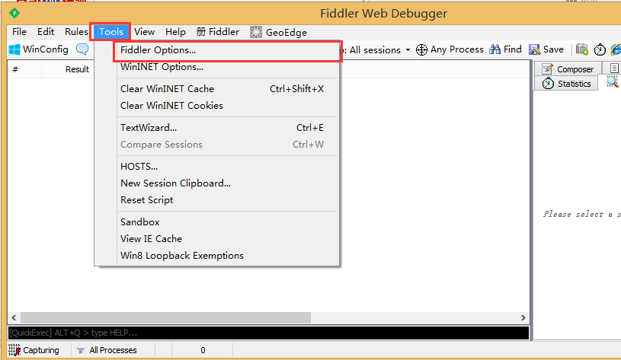Open the Help menu

click(x=175, y=32)
